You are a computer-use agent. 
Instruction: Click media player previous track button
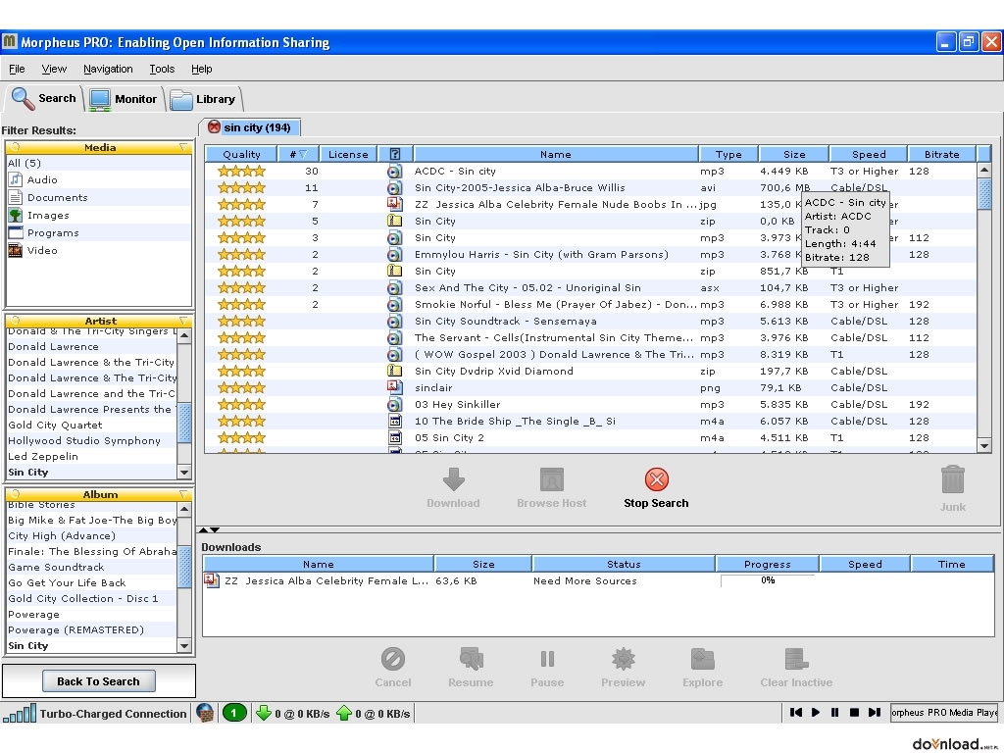click(x=796, y=712)
